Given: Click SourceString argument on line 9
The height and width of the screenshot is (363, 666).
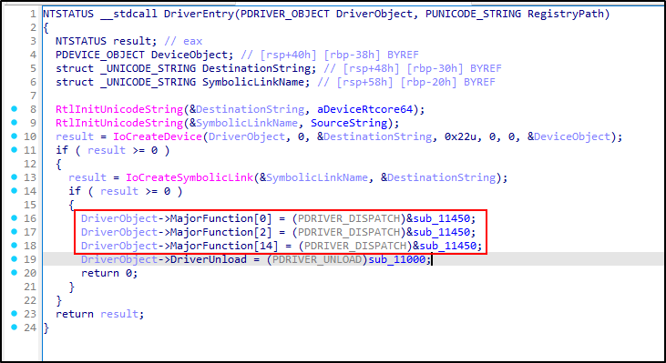Looking at the screenshot, I should tap(349, 123).
